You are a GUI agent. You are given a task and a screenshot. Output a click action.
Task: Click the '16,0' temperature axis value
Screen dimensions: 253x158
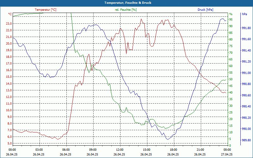9,70
